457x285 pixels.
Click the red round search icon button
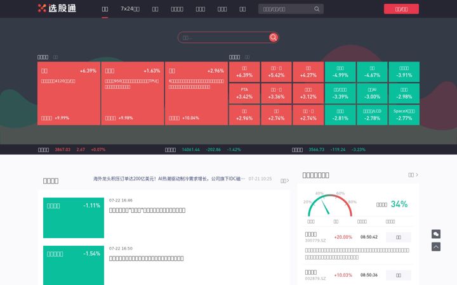point(273,37)
